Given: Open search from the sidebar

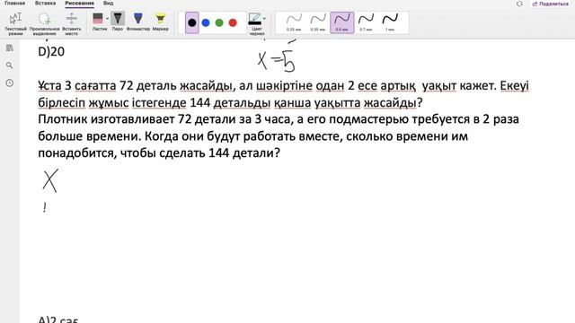Looking at the screenshot, I should pos(10,65).
